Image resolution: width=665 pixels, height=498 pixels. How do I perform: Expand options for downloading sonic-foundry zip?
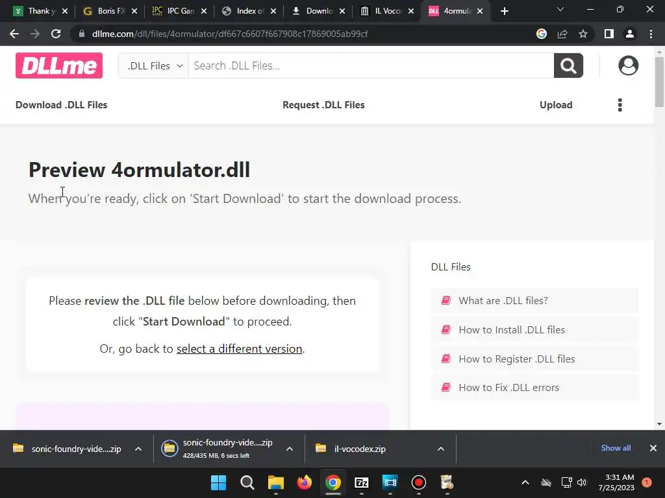coord(290,449)
